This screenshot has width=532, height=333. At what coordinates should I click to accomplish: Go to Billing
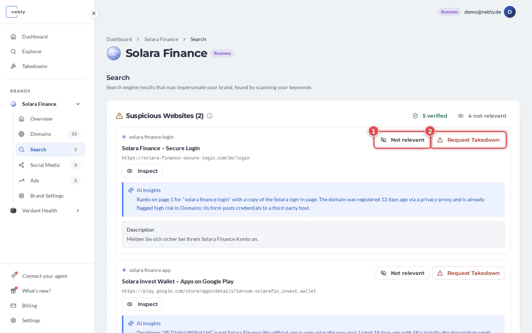click(x=45, y=306)
